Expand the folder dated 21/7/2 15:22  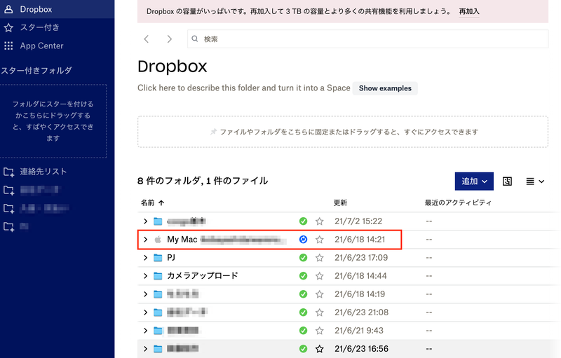(x=145, y=221)
